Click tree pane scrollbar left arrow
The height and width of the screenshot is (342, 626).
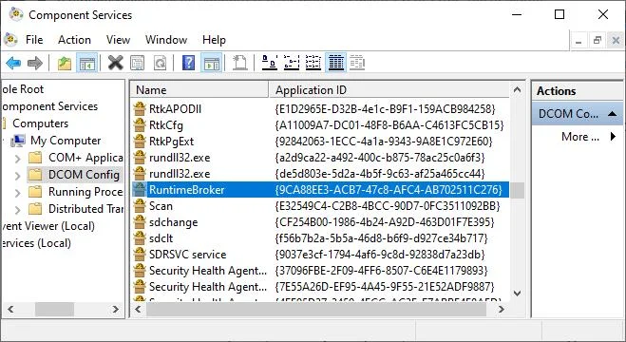tap(10, 309)
